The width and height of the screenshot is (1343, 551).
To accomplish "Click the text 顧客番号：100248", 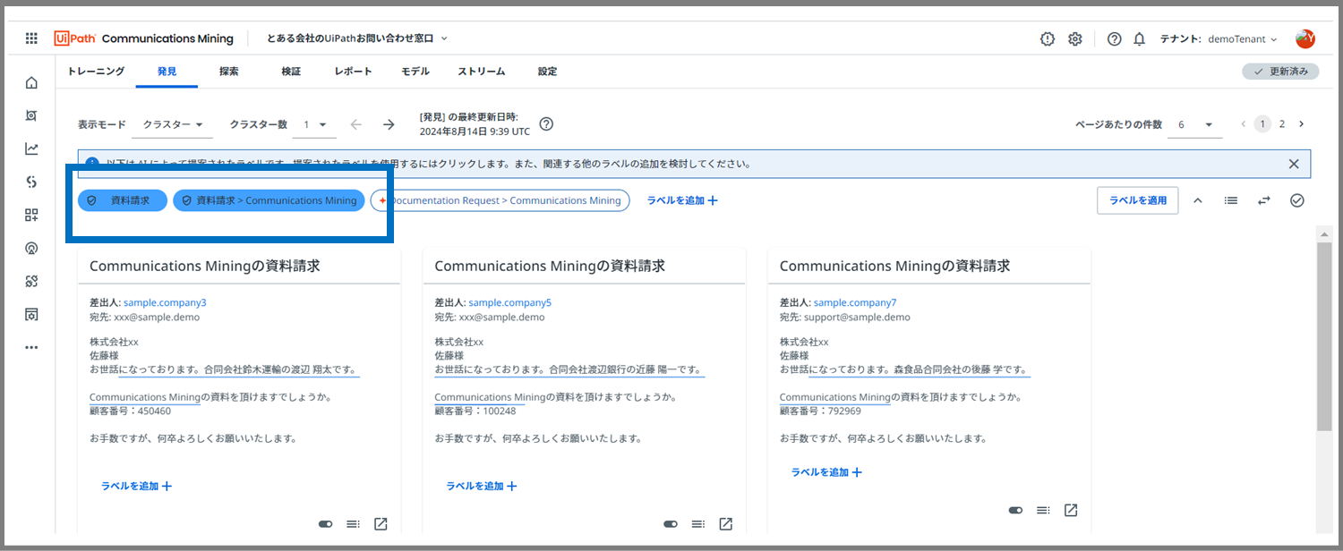I will (x=475, y=411).
